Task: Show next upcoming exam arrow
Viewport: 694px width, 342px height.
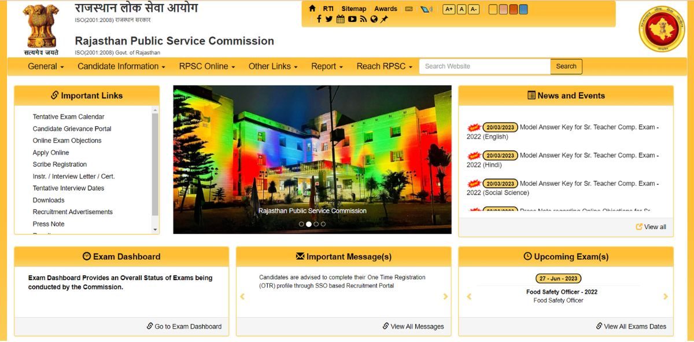Action: tap(666, 297)
